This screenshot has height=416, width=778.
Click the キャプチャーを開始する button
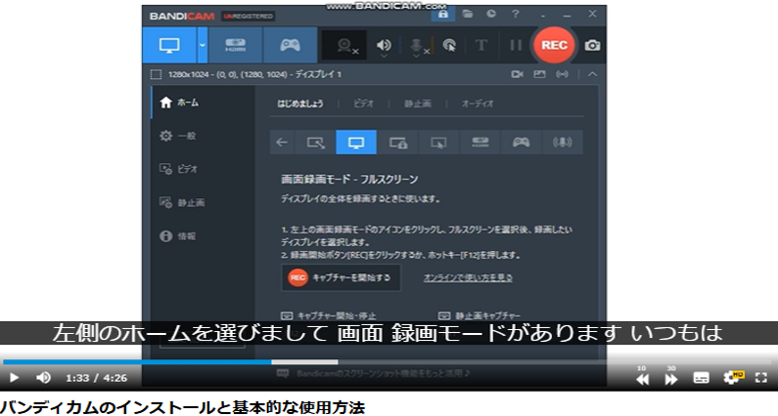pyautogui.click(x=341, y=278)
